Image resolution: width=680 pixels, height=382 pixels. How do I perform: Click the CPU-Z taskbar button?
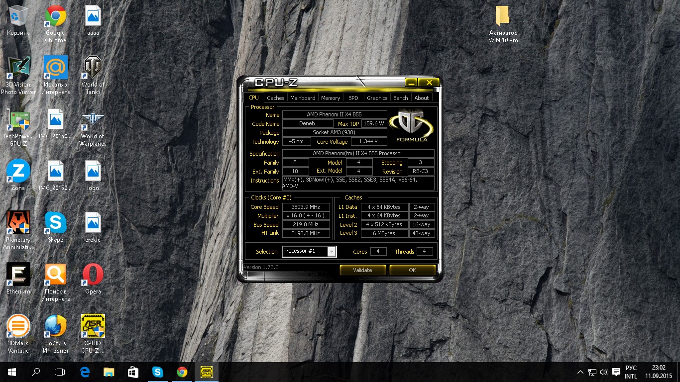(x=206, y=372)
